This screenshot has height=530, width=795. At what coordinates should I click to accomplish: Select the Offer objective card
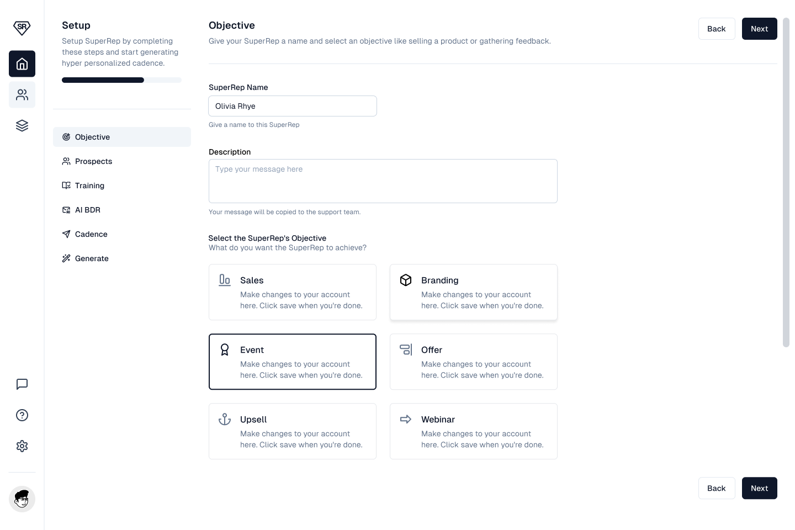474,362
